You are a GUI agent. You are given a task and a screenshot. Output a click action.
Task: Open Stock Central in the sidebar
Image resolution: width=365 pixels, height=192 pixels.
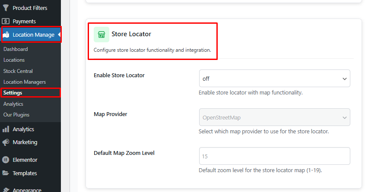18,71
